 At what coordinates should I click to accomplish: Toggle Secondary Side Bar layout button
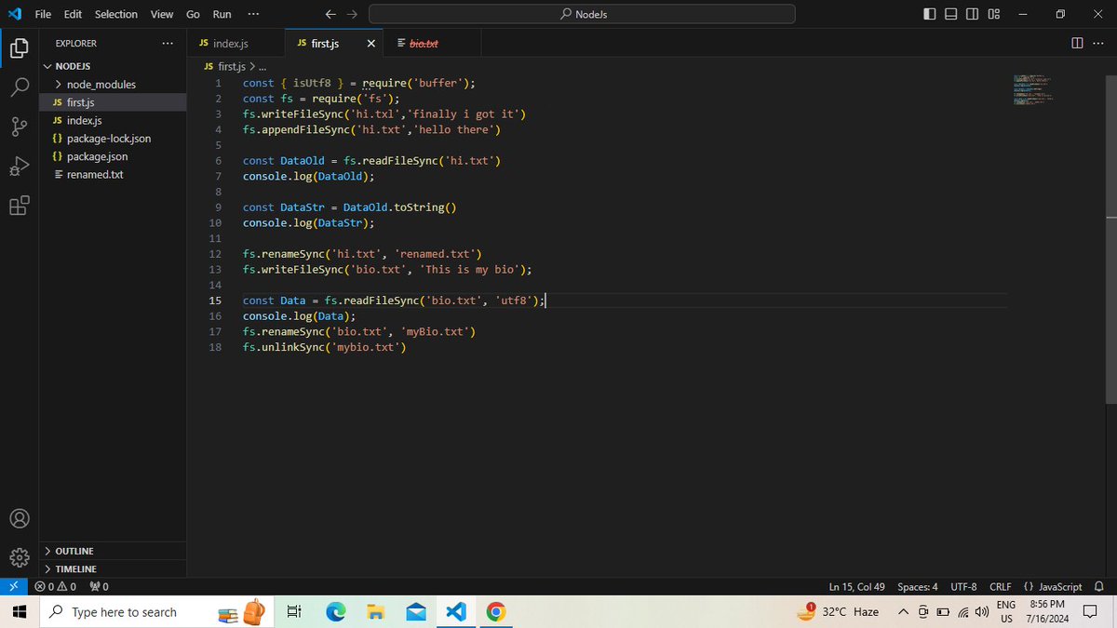point(972,14)
